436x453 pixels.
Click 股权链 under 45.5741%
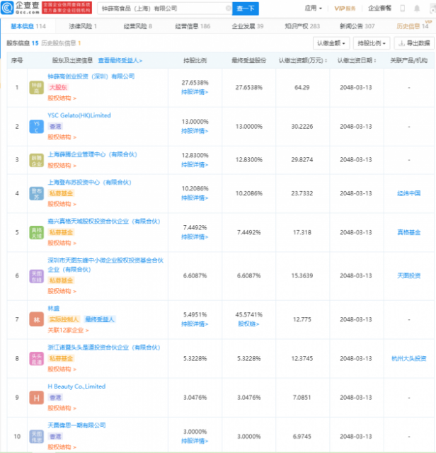tap(248, 324)
